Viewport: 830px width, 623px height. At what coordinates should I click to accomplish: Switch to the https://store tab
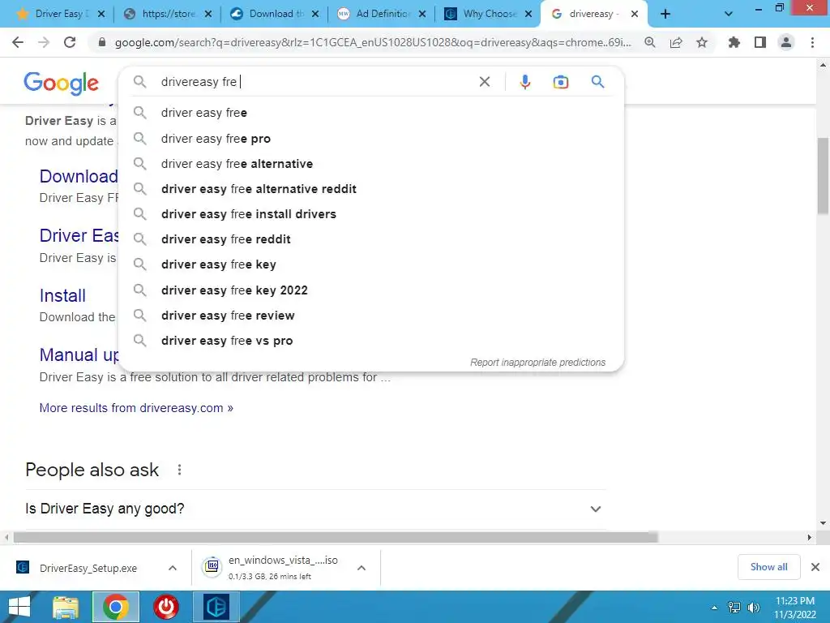(x=167, y=14)
